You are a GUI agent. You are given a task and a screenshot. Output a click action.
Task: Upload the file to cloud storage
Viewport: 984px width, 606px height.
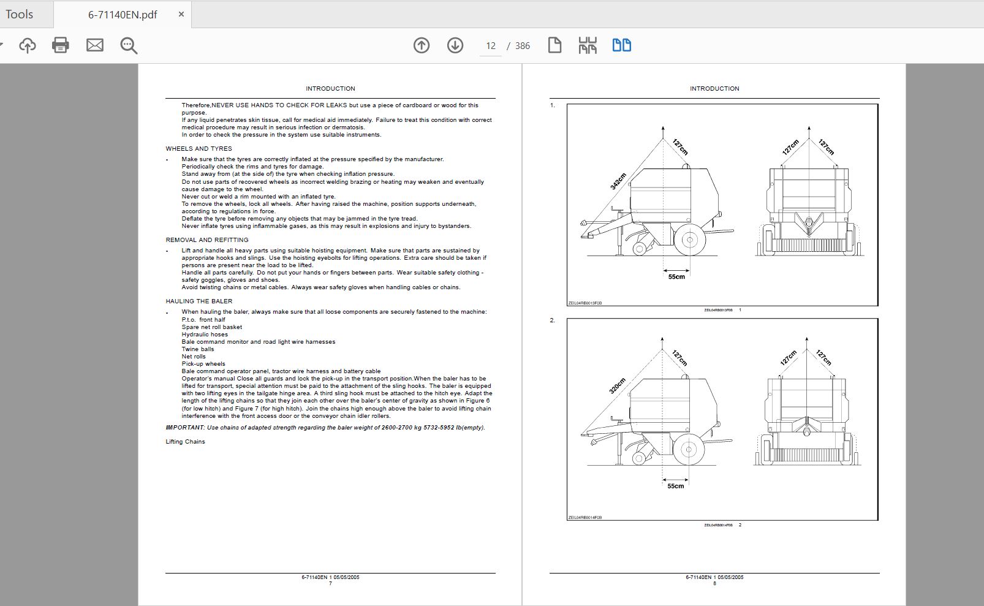click(27, 45)
